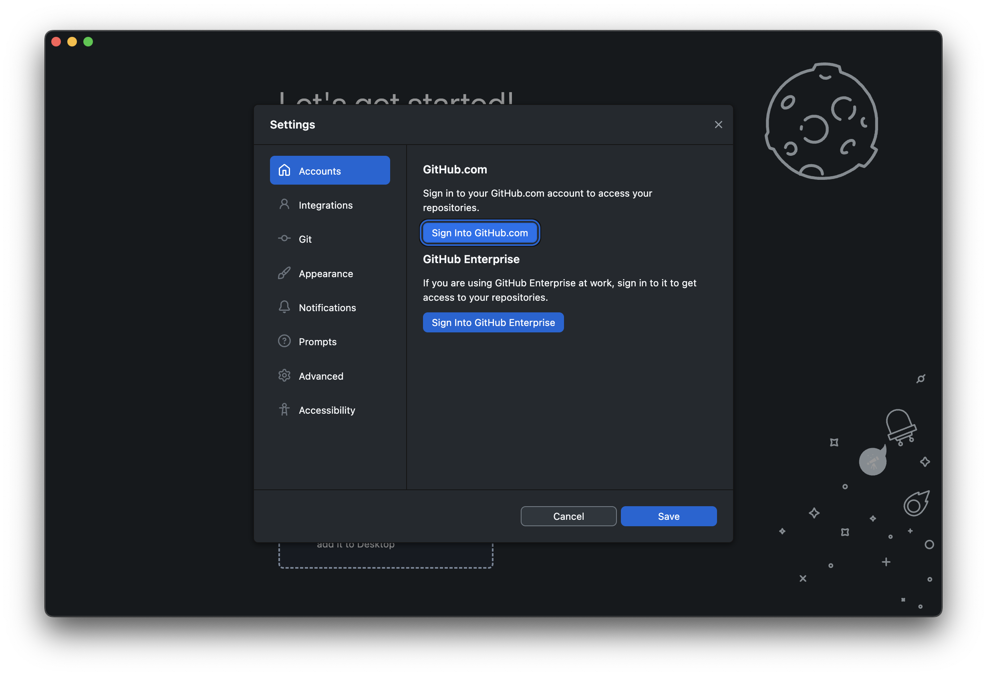Click the yellow minimize window button

(72, 42)
